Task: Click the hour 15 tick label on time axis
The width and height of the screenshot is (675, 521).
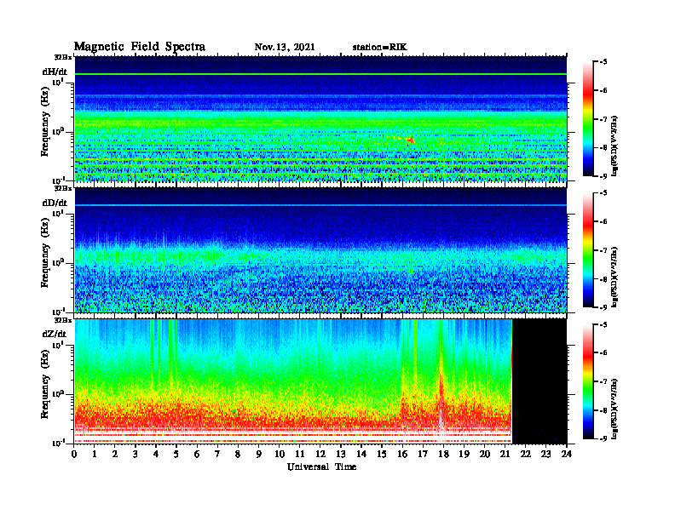Action: tap(382, 455)
